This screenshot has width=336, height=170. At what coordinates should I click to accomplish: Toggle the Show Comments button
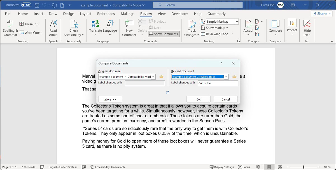click(164, 34)
